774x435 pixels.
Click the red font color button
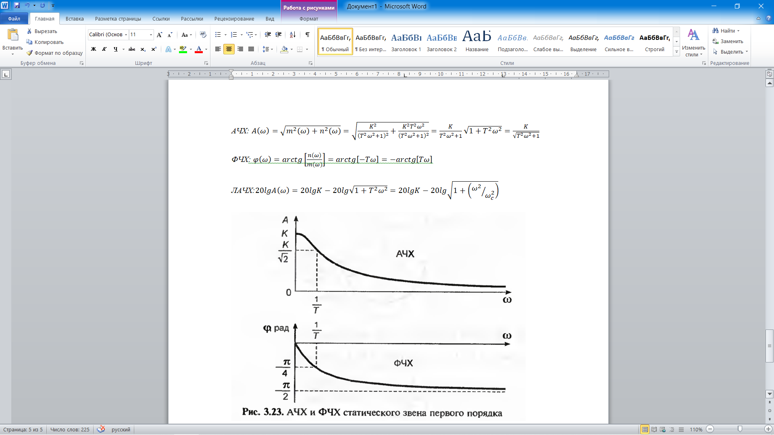[x=199, y=49]
